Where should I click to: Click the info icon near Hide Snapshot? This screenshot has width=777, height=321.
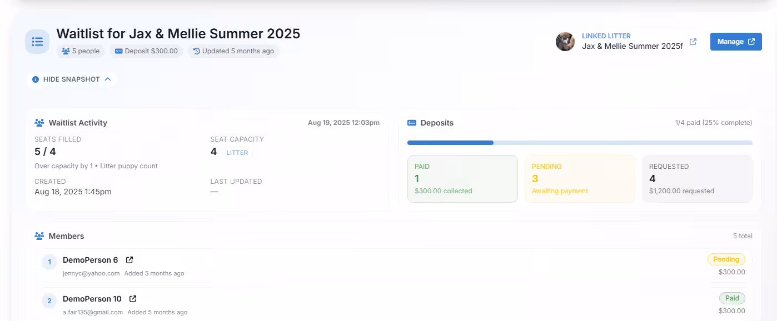tap(36, 79)
